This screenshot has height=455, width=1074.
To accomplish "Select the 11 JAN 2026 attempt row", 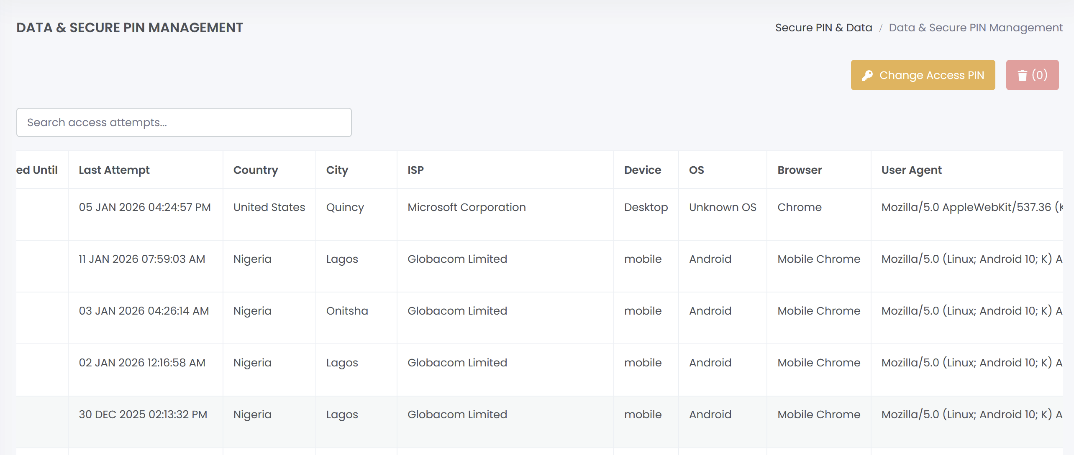I will 142,259.
